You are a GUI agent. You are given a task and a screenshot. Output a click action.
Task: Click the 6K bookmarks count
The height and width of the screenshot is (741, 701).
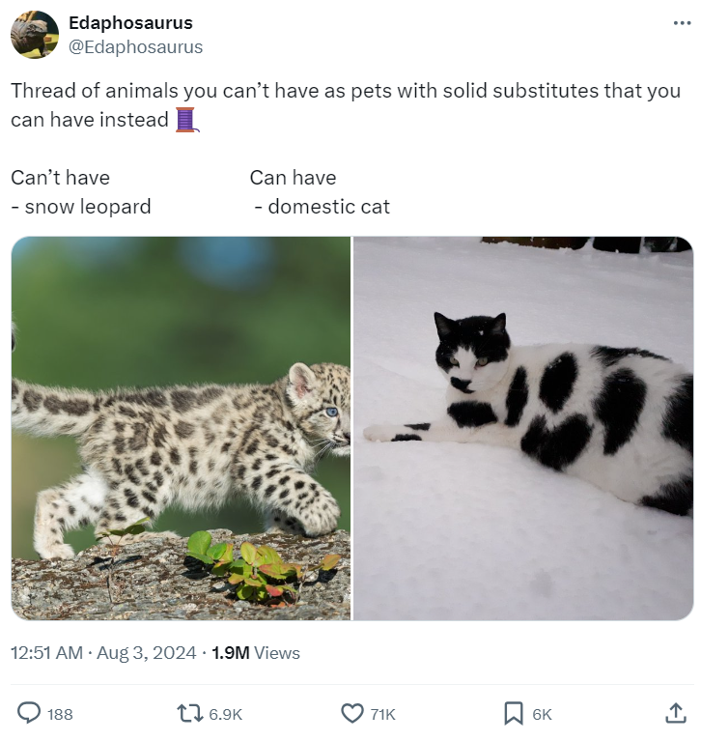coord(542,714)
